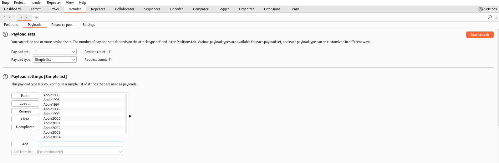Focus the new payload item text field

(x=82, y=144)
